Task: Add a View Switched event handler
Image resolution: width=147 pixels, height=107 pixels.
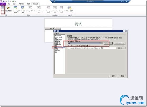Action: (x=23, y=10)
